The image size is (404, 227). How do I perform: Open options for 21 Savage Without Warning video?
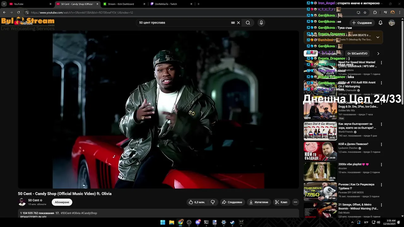tap(381, 205)
